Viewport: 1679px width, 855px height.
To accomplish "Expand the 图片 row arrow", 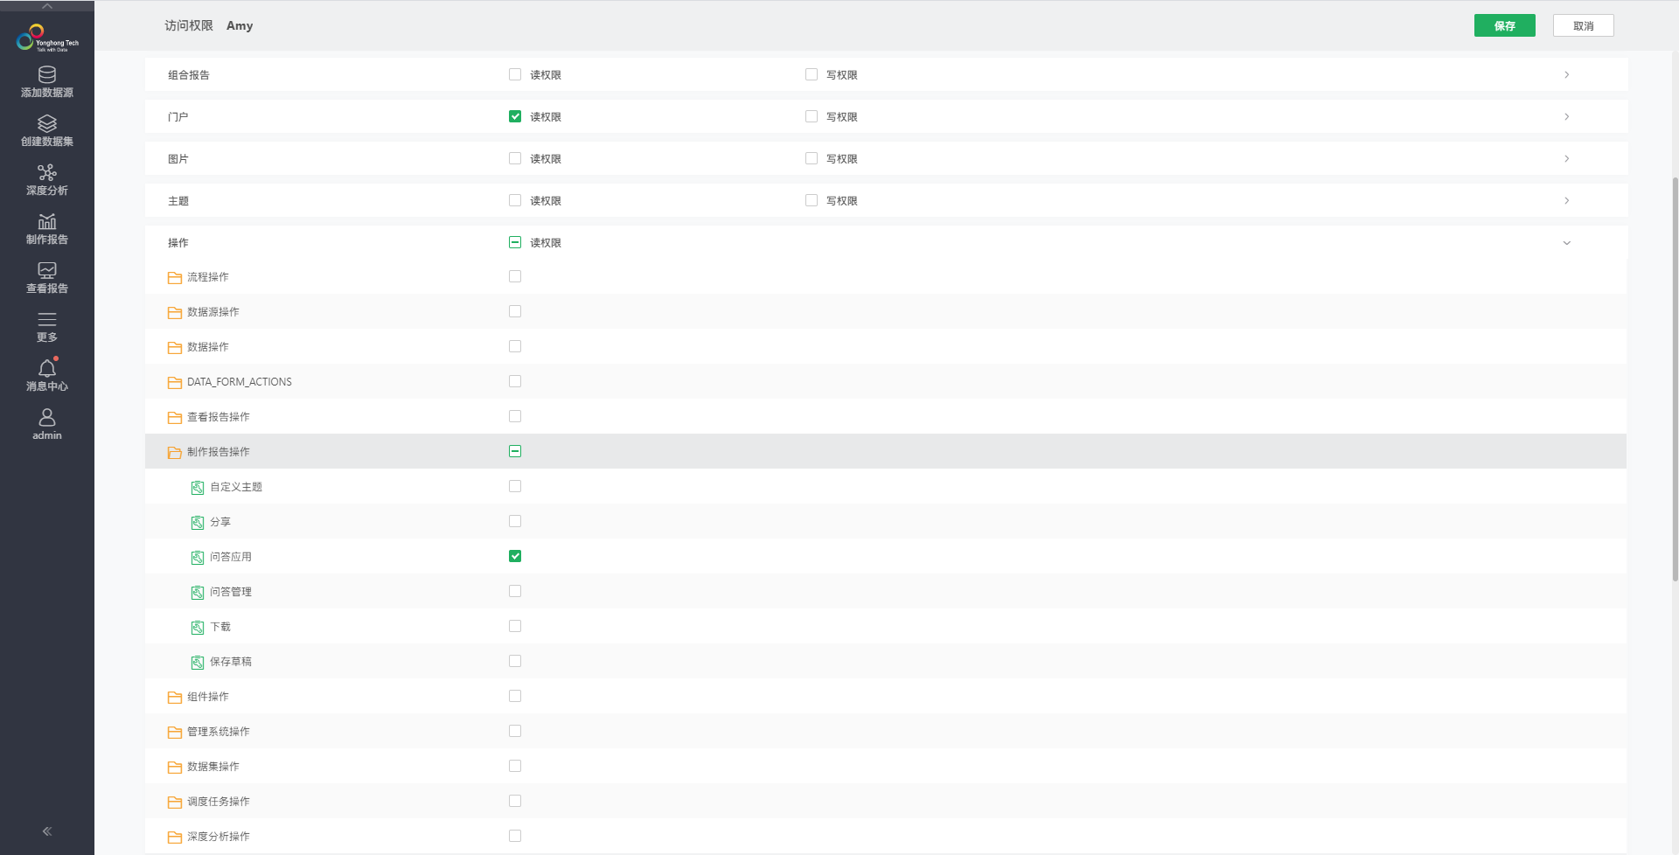I will [x=1566, y=158].
